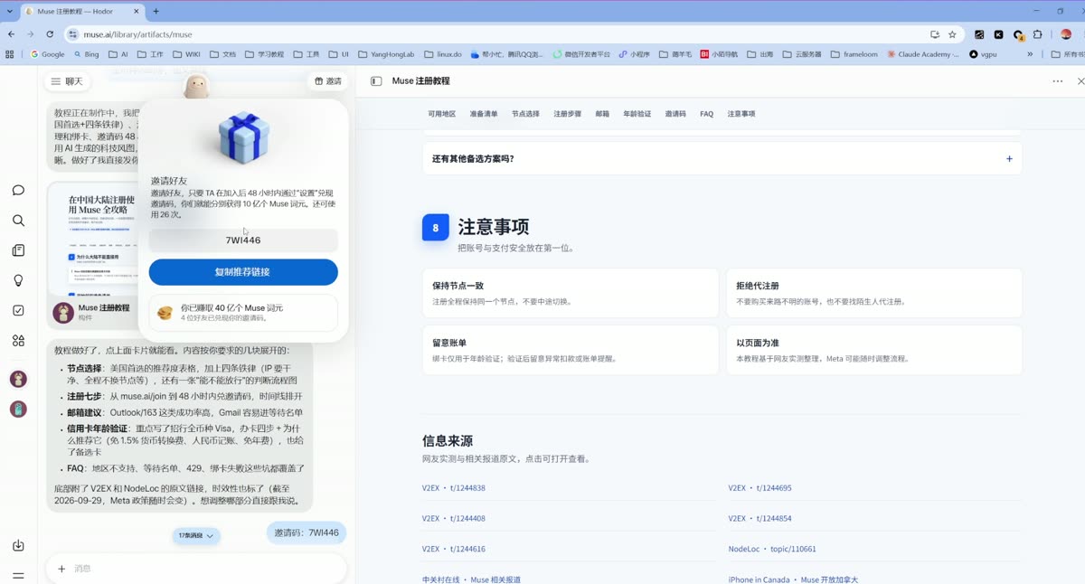Image resolution: width=1085 pixels, height=584 pixels.
Task: Open source link V2EX t/1244695
Action: point(759,488)
